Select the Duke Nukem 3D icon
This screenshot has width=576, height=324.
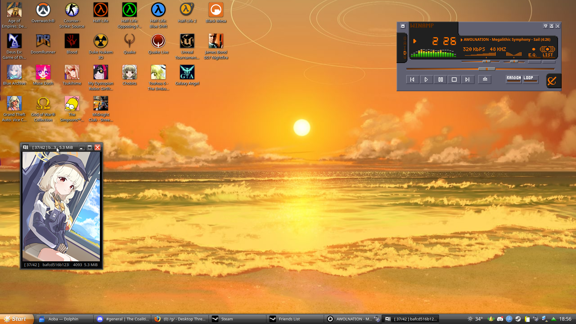pyautogui.click(x=101, y=46)
